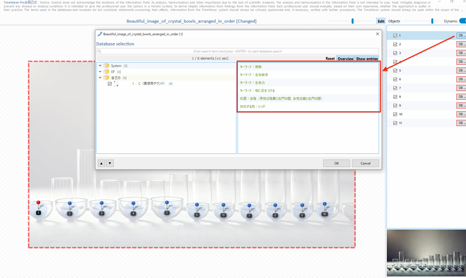Uncheck the C 瞑想用サウンド entry checkbox

(x=110, y=84)
